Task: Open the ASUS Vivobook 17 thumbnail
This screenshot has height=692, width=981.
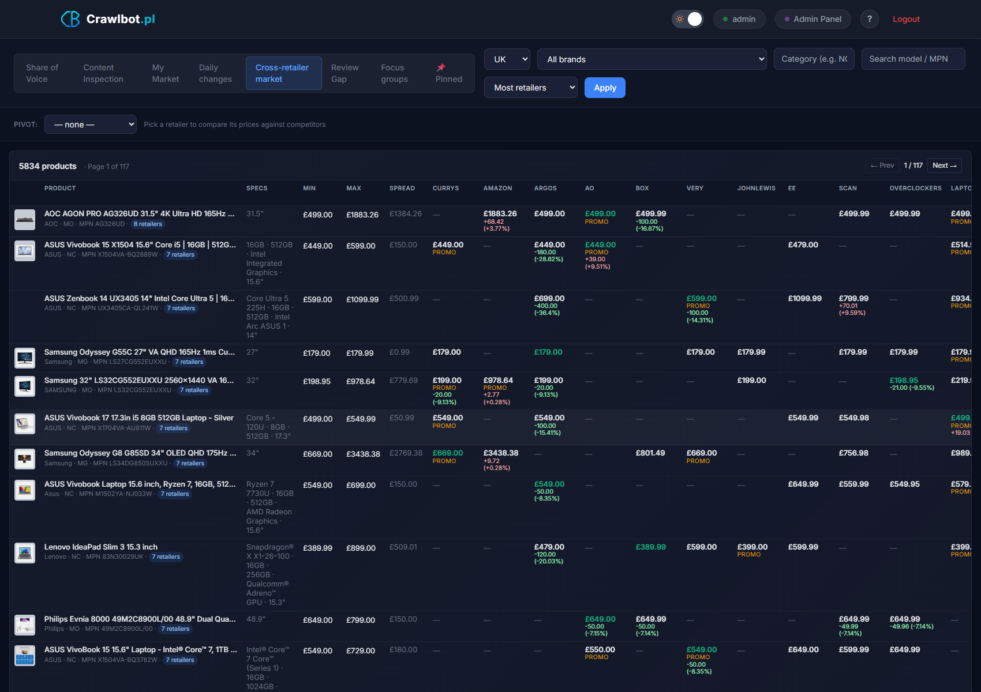Action: [25, 424]
